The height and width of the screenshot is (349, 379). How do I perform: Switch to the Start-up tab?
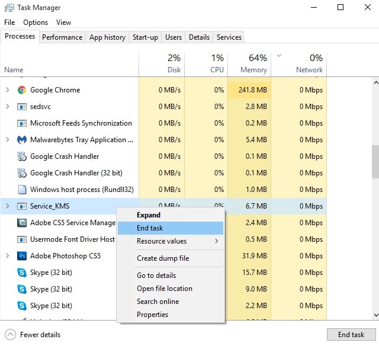click(145, 37)
